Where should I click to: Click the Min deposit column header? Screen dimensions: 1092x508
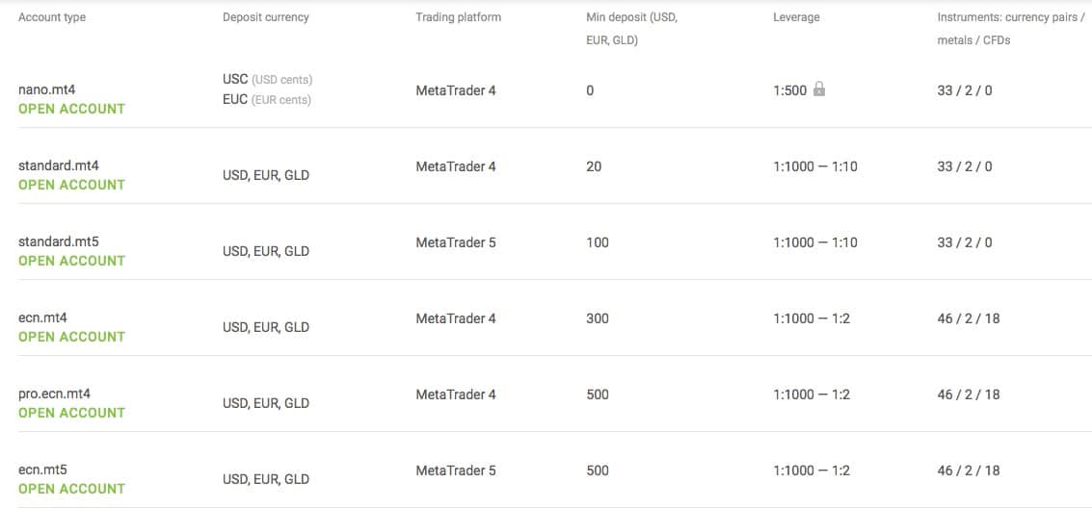coord(631,29)
